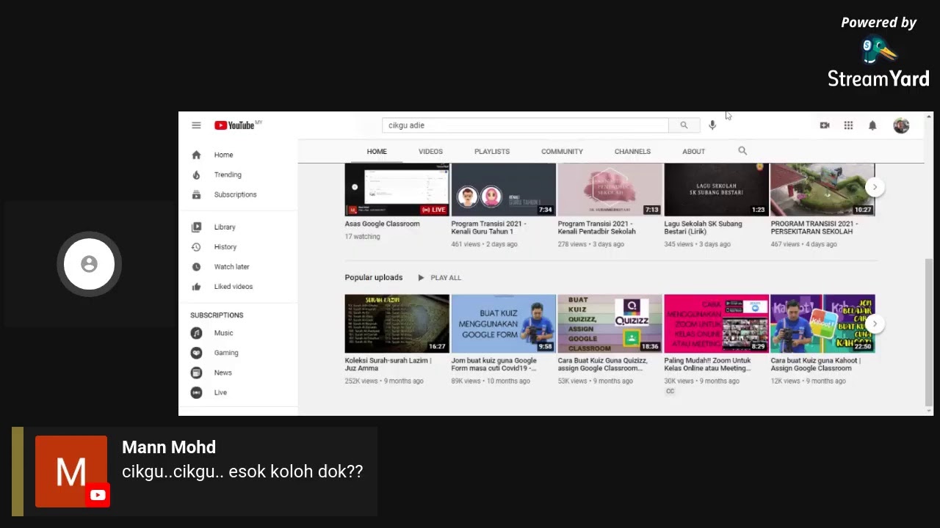Open the ABOUT tab

pos(693,151)
